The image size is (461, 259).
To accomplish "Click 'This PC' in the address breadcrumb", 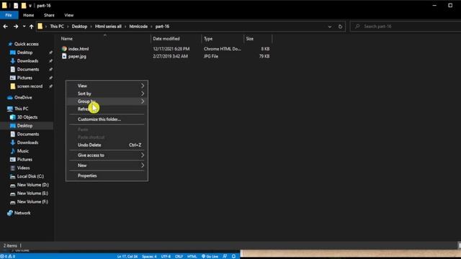I will tap(57, 27).
